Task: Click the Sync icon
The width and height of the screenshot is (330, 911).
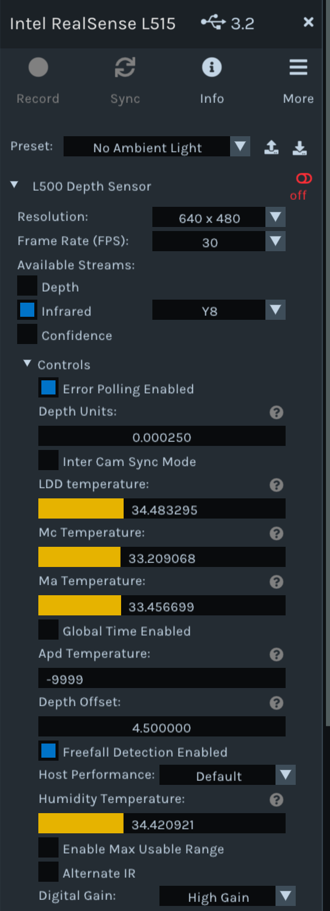Action: [x=125, y=66]
